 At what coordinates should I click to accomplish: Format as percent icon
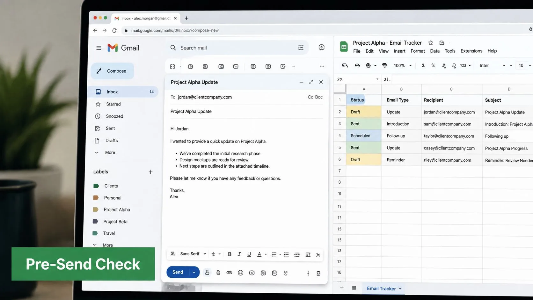pyautogui.click(x=433, y=65)
